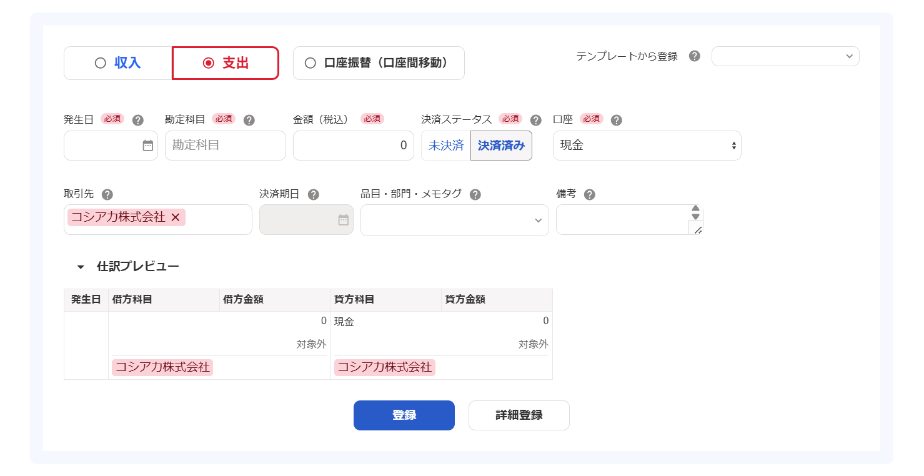The height and width of the screenshot is (476, 924).
Task: Click 発生日 header in preview table
Action: (x=86, y=300)
